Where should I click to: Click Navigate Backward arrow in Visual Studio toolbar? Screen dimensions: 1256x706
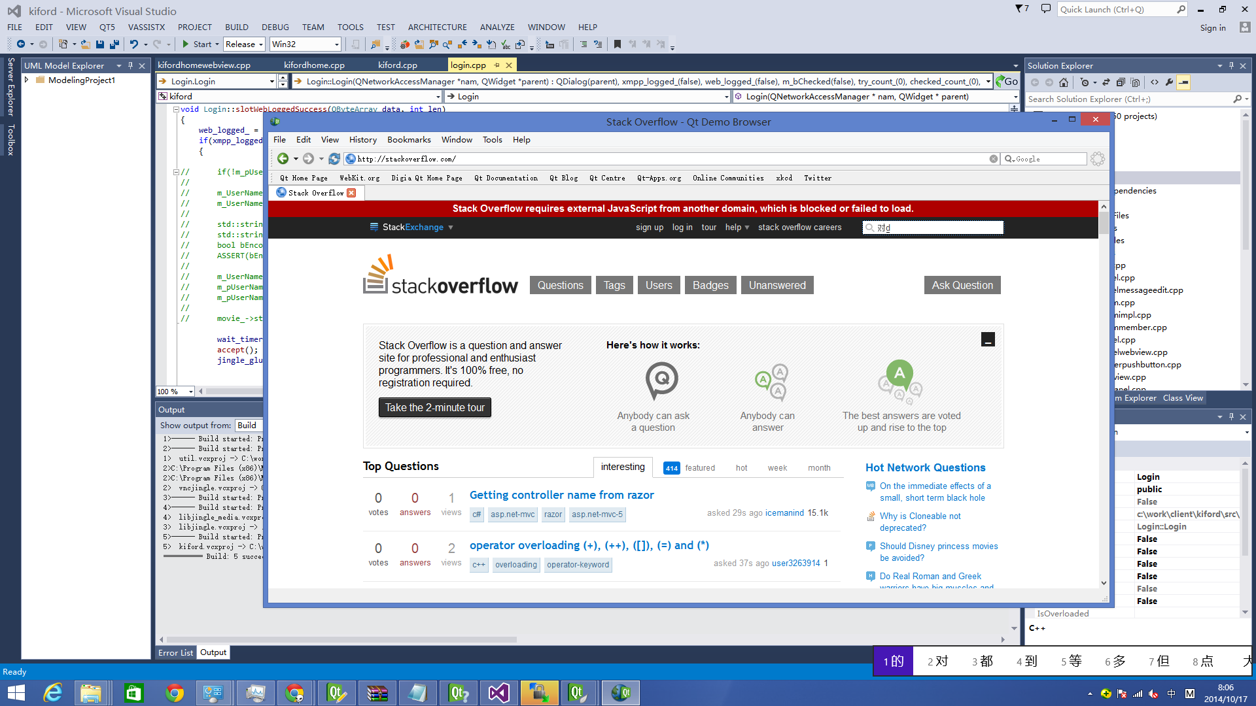pyautogui.click(x=21, y=44)
